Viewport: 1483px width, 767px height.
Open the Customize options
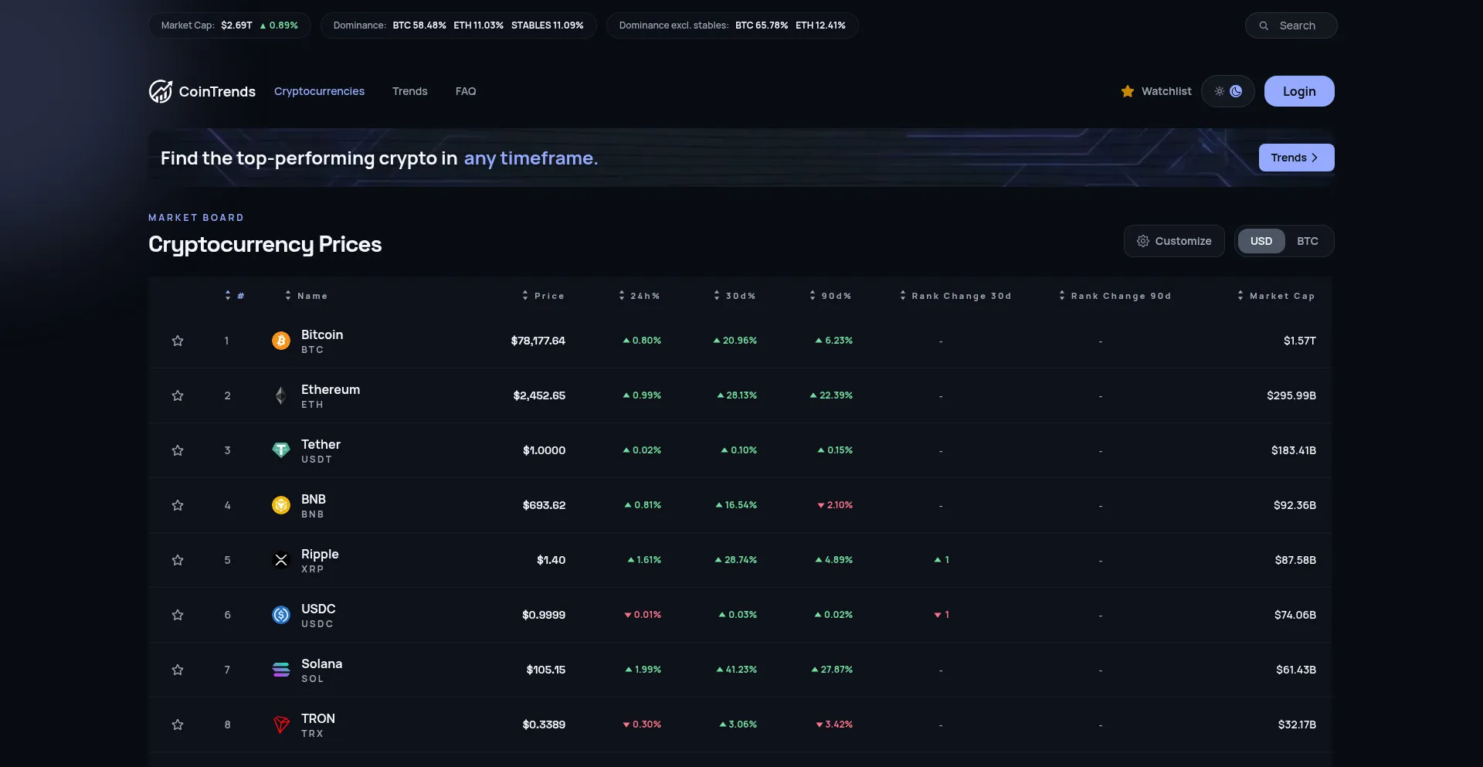coord(1174,241)
